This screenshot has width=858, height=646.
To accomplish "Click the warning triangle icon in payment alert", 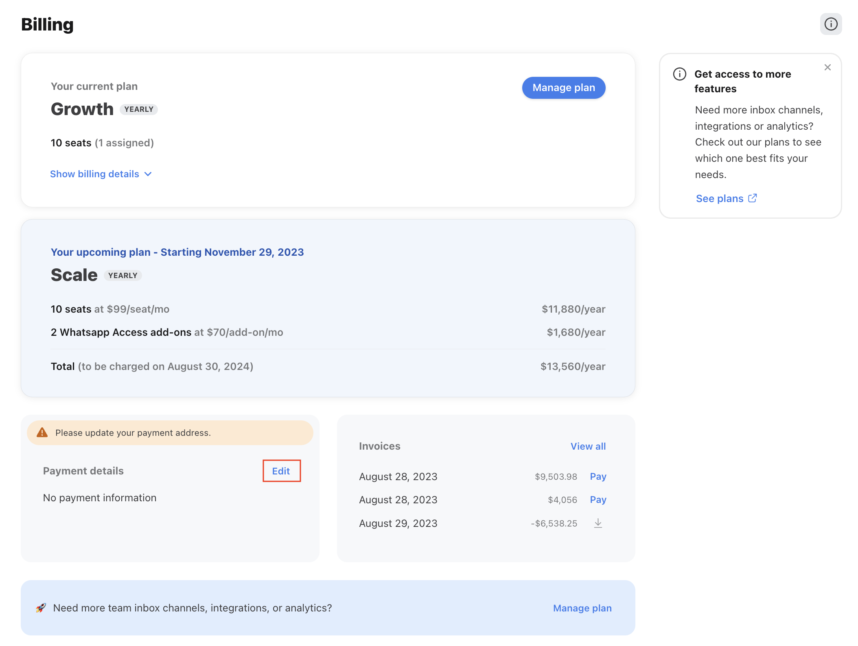I will [42, 433].
